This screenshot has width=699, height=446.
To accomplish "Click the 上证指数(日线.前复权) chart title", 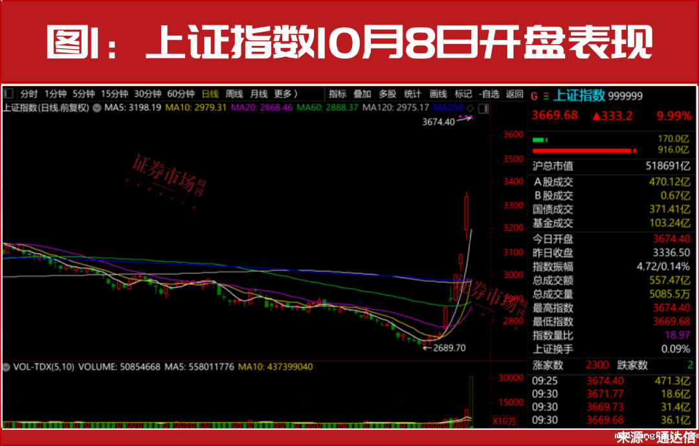I will click(46, 108).
